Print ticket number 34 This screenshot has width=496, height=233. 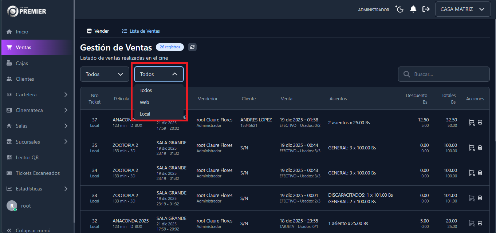[x=480, y=173]
